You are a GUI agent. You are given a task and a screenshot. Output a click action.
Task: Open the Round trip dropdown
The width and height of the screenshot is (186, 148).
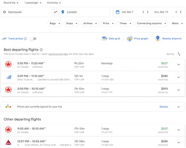pos(11,3)
